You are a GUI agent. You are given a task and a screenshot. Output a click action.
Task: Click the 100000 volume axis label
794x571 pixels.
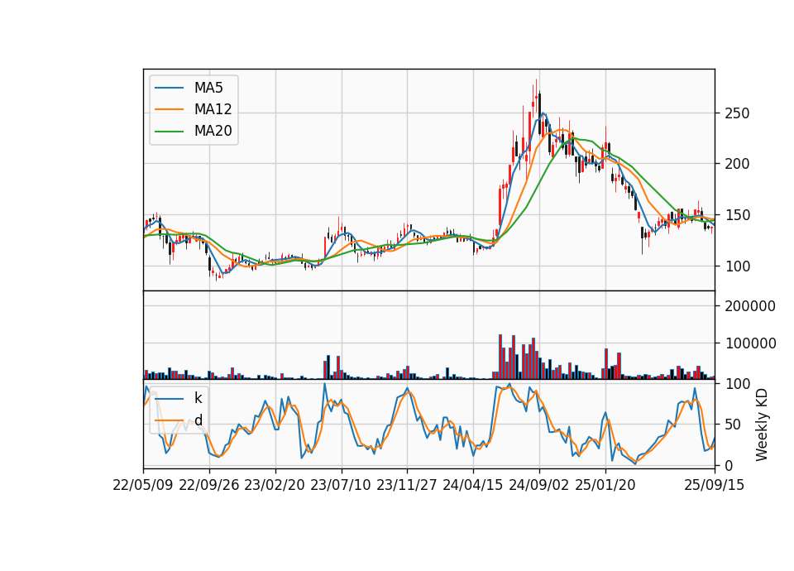[750, 343]
